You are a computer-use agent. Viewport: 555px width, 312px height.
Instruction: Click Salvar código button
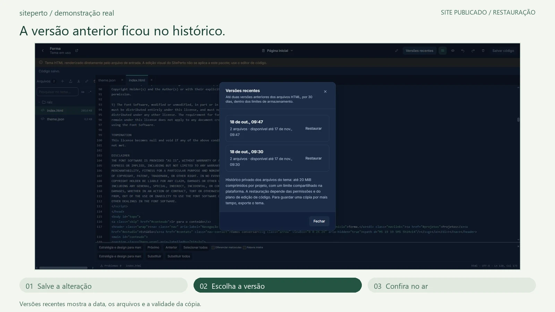(503, 51)
